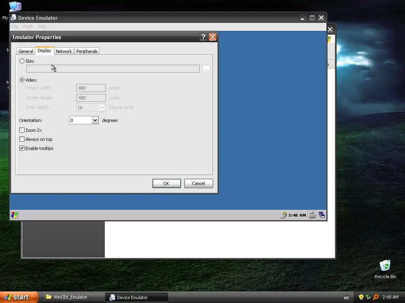Open the Flash menu
The width and height of the screenshot is (405, 303).
click(x=28, y=26)
